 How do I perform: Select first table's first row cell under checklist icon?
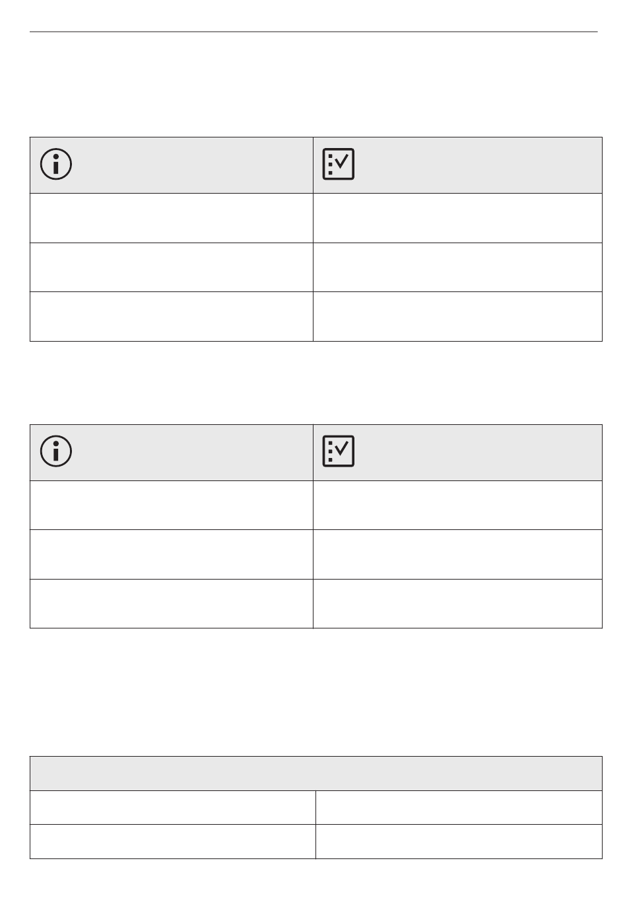pyautogui.click(x=457, y=218)
